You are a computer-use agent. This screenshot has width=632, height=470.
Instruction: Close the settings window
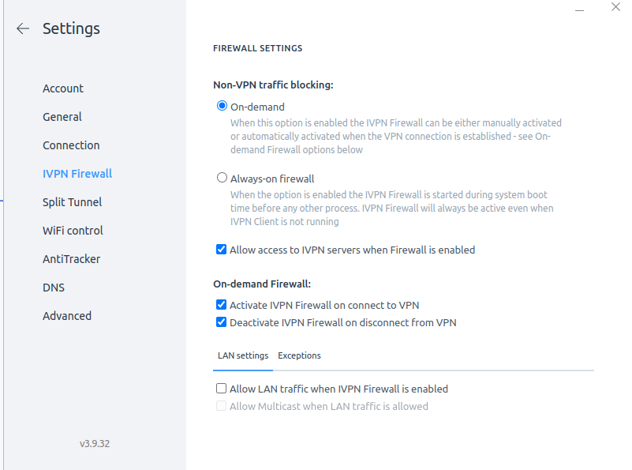(x=615, y=8)
